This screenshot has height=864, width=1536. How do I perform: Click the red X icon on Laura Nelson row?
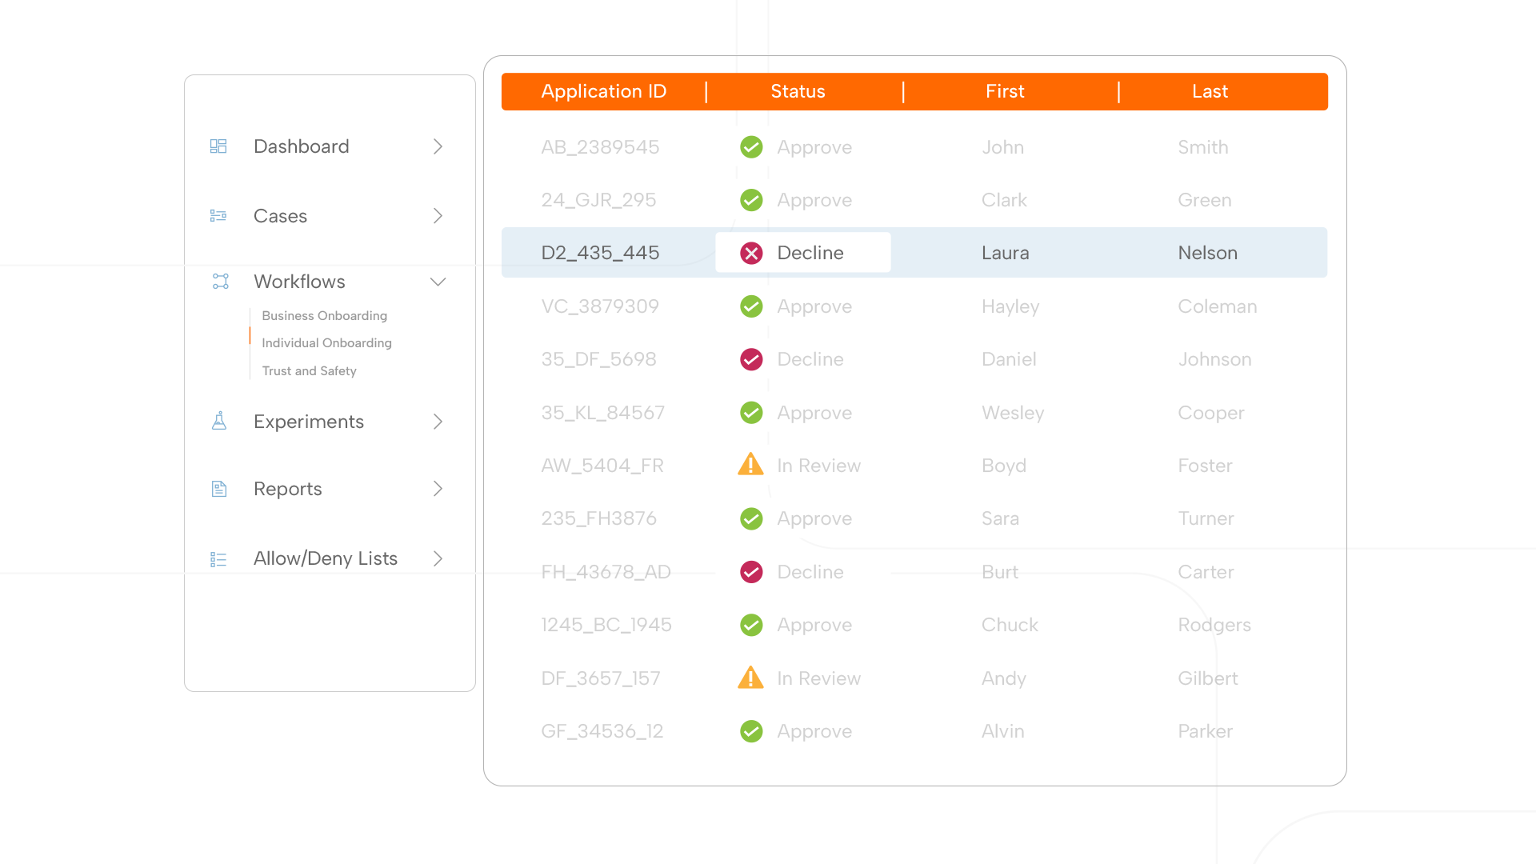coord(751,254)
